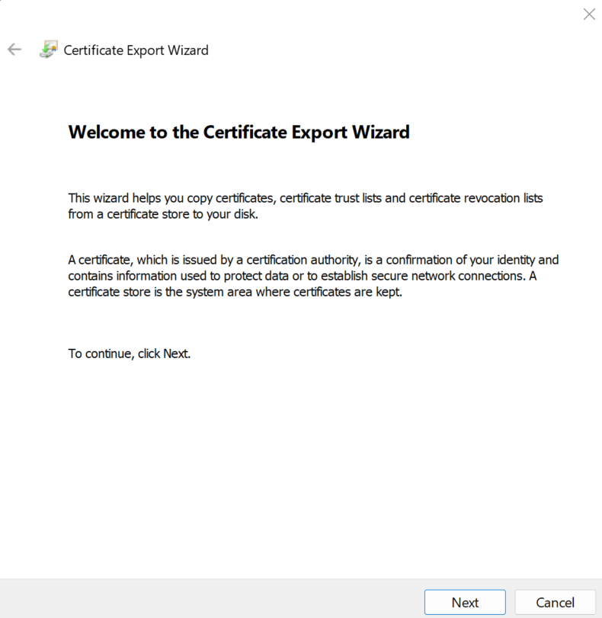Cancel the Certificate Export Wizard
The height and width of the screenshot is (618, 602).
555,602
